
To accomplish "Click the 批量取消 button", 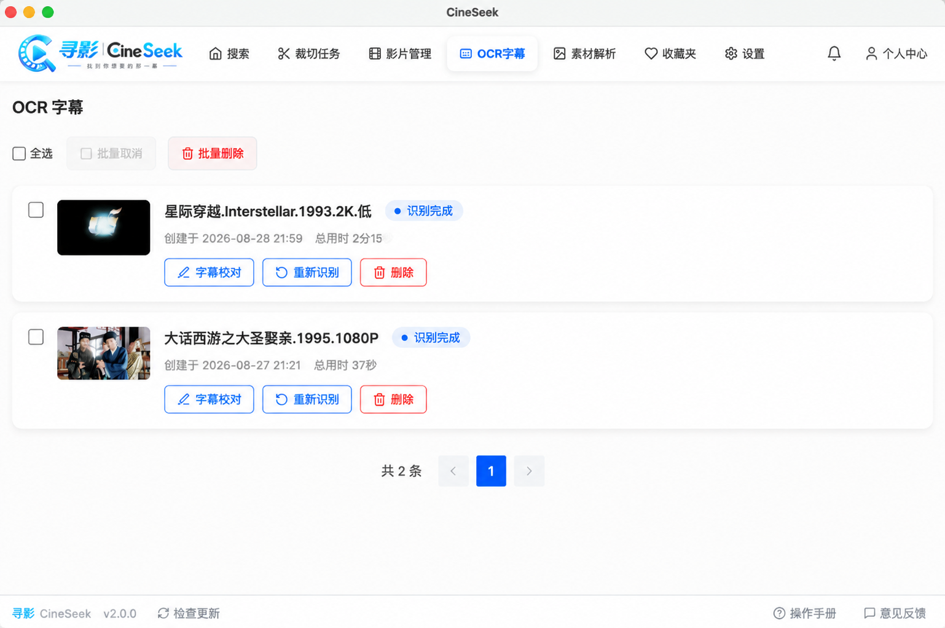I will pyautogui.click(x=111, y=154).
